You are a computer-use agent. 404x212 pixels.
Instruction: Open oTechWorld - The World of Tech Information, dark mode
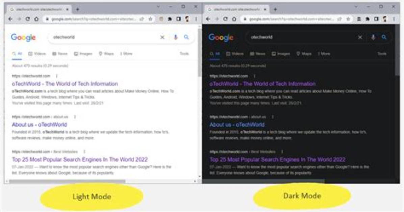pos(262,84)
